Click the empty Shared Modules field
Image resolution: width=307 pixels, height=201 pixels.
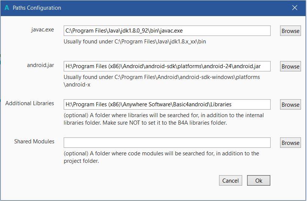point(167,143)
